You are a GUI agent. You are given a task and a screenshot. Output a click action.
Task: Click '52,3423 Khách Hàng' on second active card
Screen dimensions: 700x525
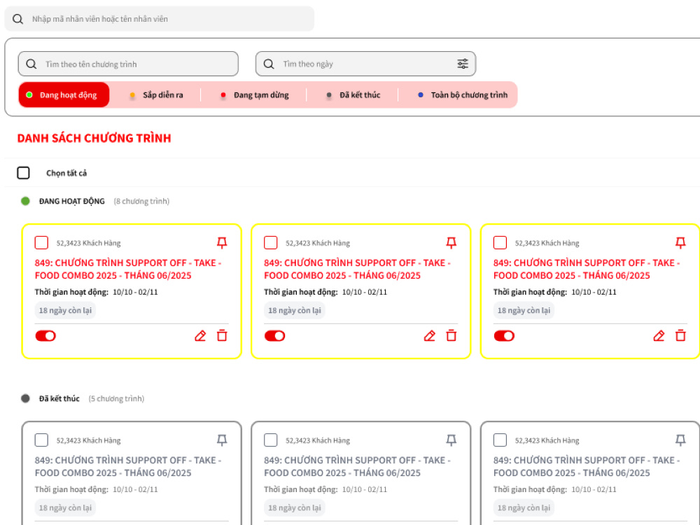[318, 243]
